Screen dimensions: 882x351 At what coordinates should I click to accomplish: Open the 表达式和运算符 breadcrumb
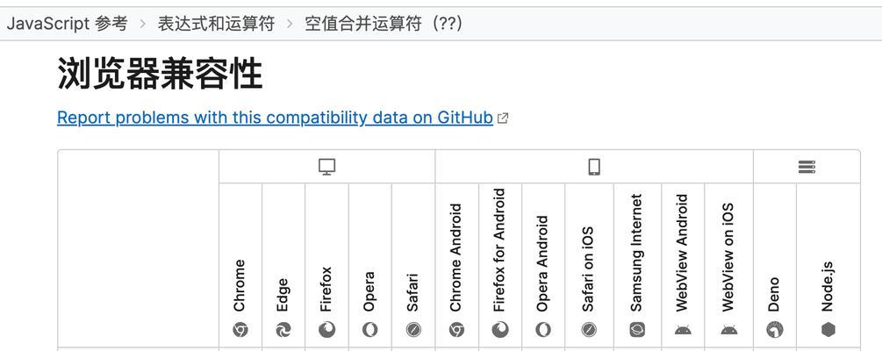tap(216, 24)
